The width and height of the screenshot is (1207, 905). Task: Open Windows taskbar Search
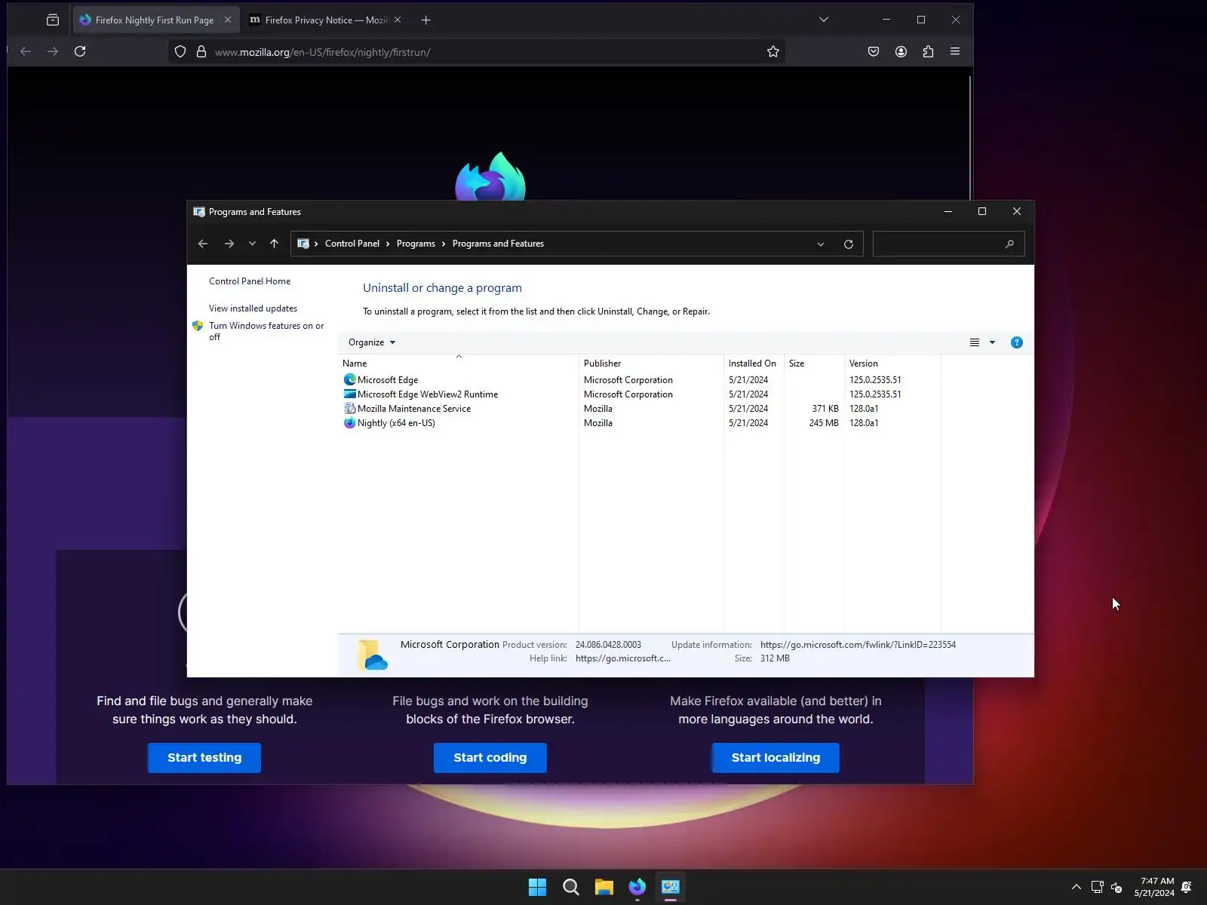(x=571, y=887)
